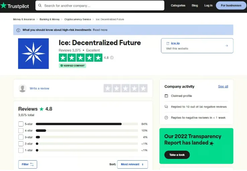Check the 2-star filter checkbox
Viewport: 247px width, 171px height.
tap(21, 144)
